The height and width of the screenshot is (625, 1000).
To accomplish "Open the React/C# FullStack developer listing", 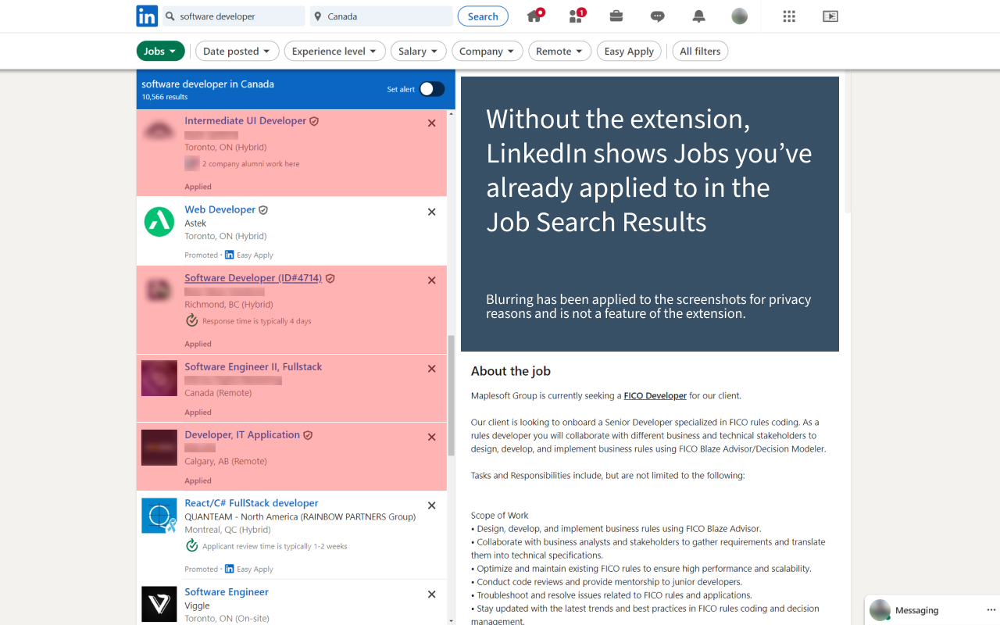I will (x=252, y=503).
